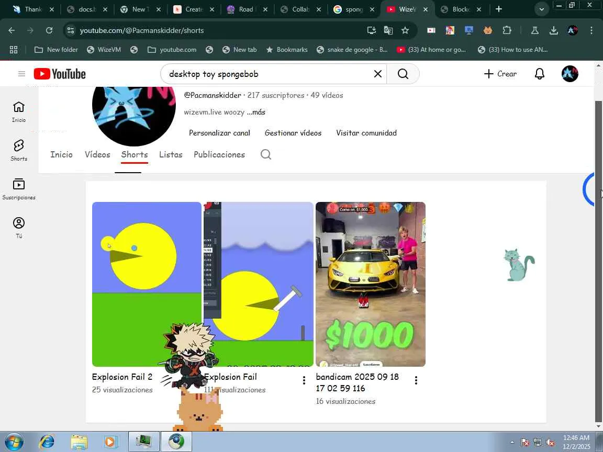Click the teal shimeji cat mascot
Image resolution: width=603 pixels, height=452 pixels.
pos(519,265)
